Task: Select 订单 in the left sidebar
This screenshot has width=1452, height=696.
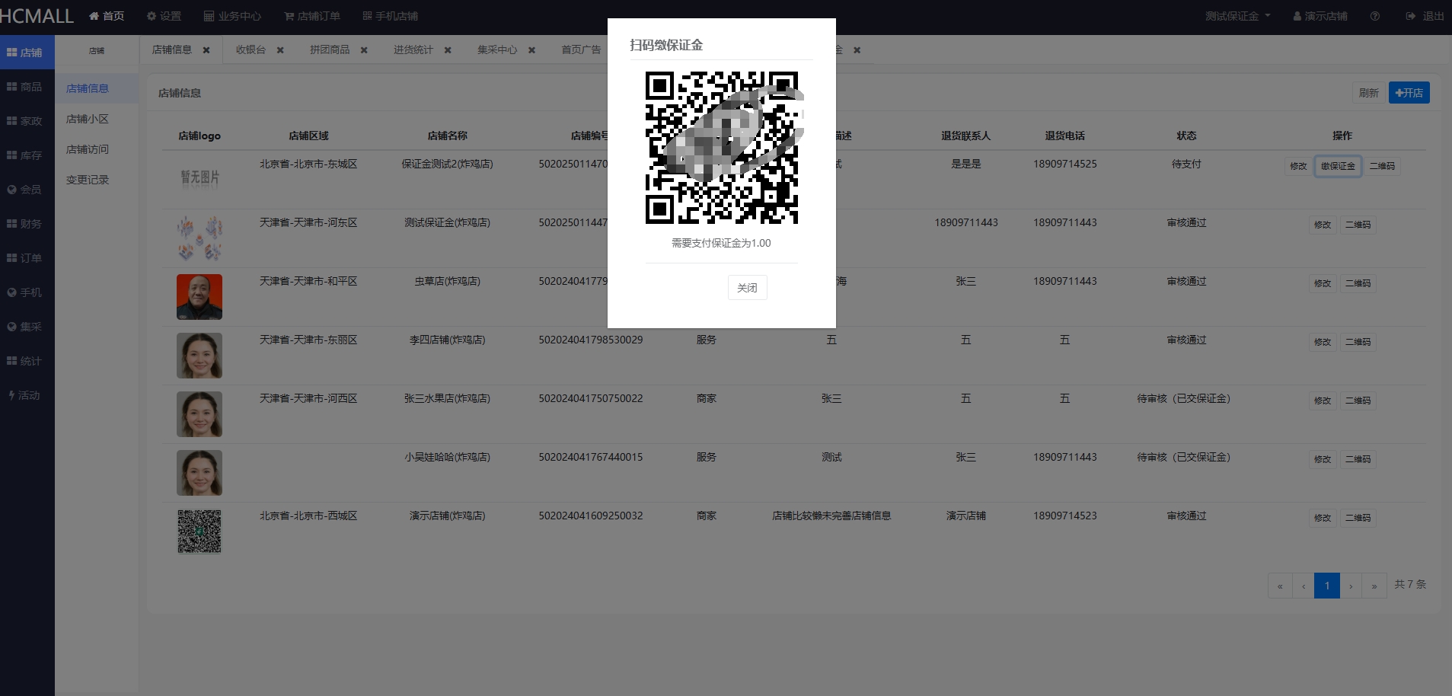Action: pyautogui.click(x=27, y=258)
